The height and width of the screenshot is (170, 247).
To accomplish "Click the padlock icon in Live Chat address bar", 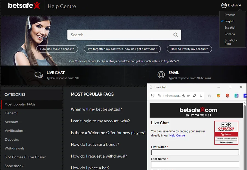I will (159, 95).
